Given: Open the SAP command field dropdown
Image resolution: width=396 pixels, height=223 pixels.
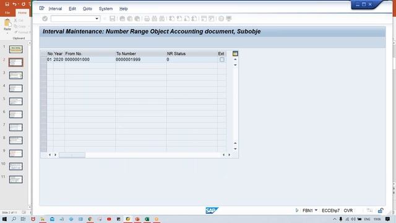Looking at the screenshot, I should point(97,19).
